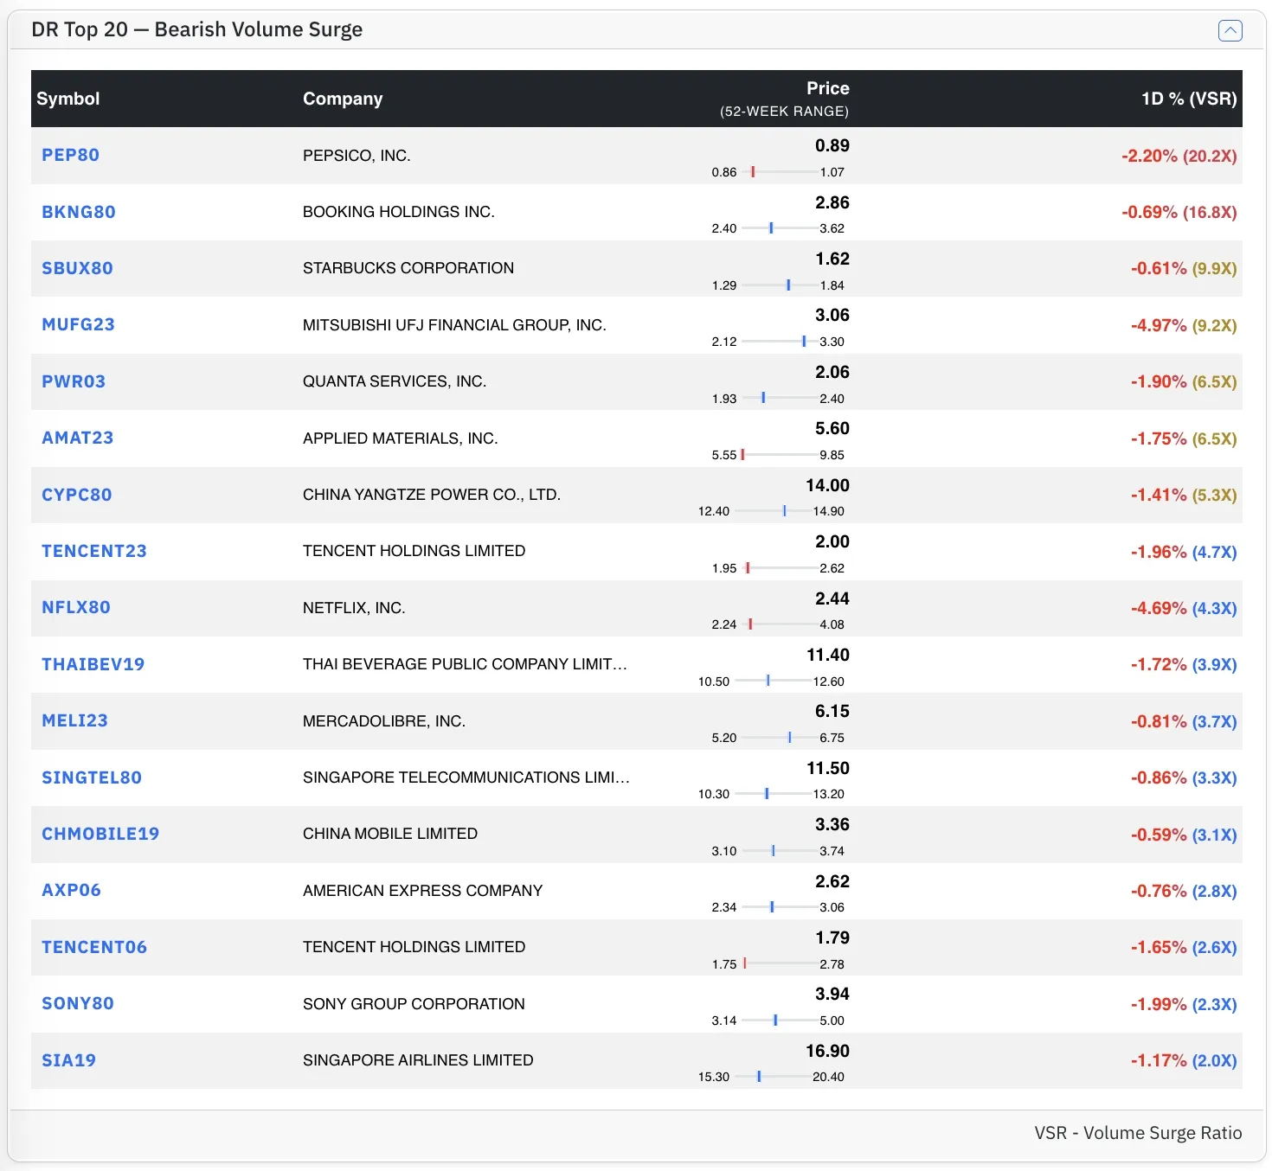The width and height of the screenshot is (1272, 1171).
Task: Open the BKNG80 symbol link
Action: coord(79,212)
